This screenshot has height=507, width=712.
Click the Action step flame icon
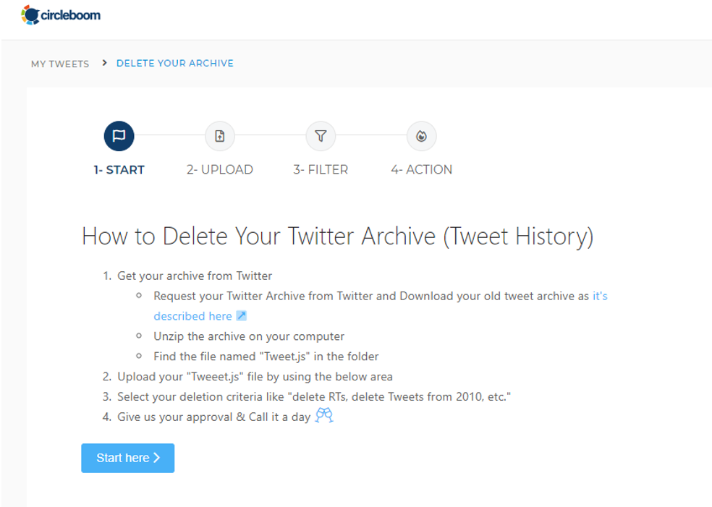tap(421, 136)
